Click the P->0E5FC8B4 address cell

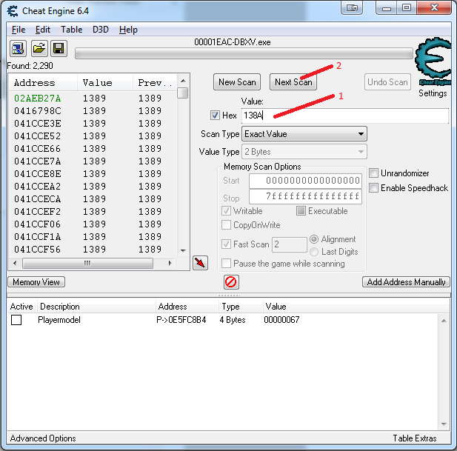pos(181,320)
